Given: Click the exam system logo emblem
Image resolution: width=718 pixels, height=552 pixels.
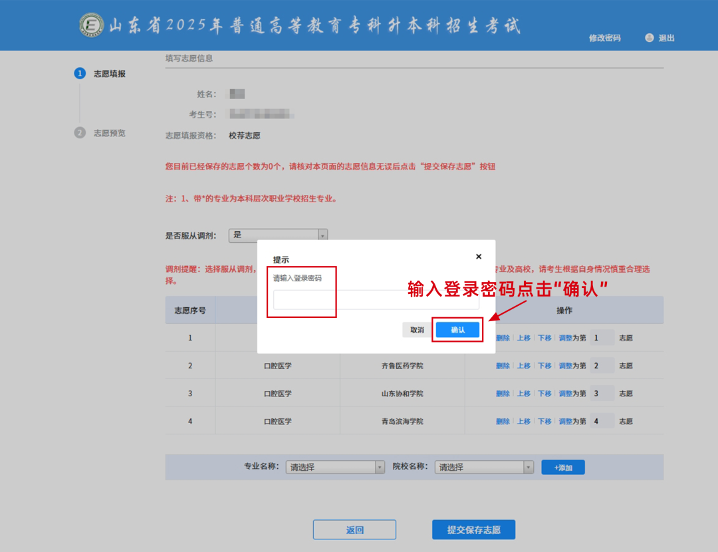Looking at the screenshot, I should [x=92, y=23].
